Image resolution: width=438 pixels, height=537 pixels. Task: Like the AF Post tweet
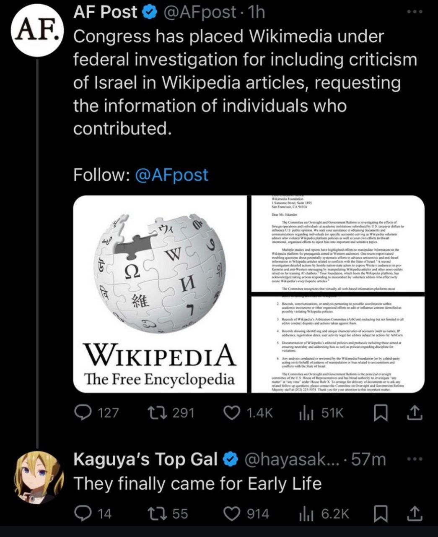[x=249, y=413]
